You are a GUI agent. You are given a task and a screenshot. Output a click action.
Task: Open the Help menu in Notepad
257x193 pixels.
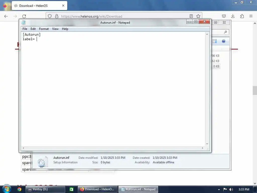65,29
